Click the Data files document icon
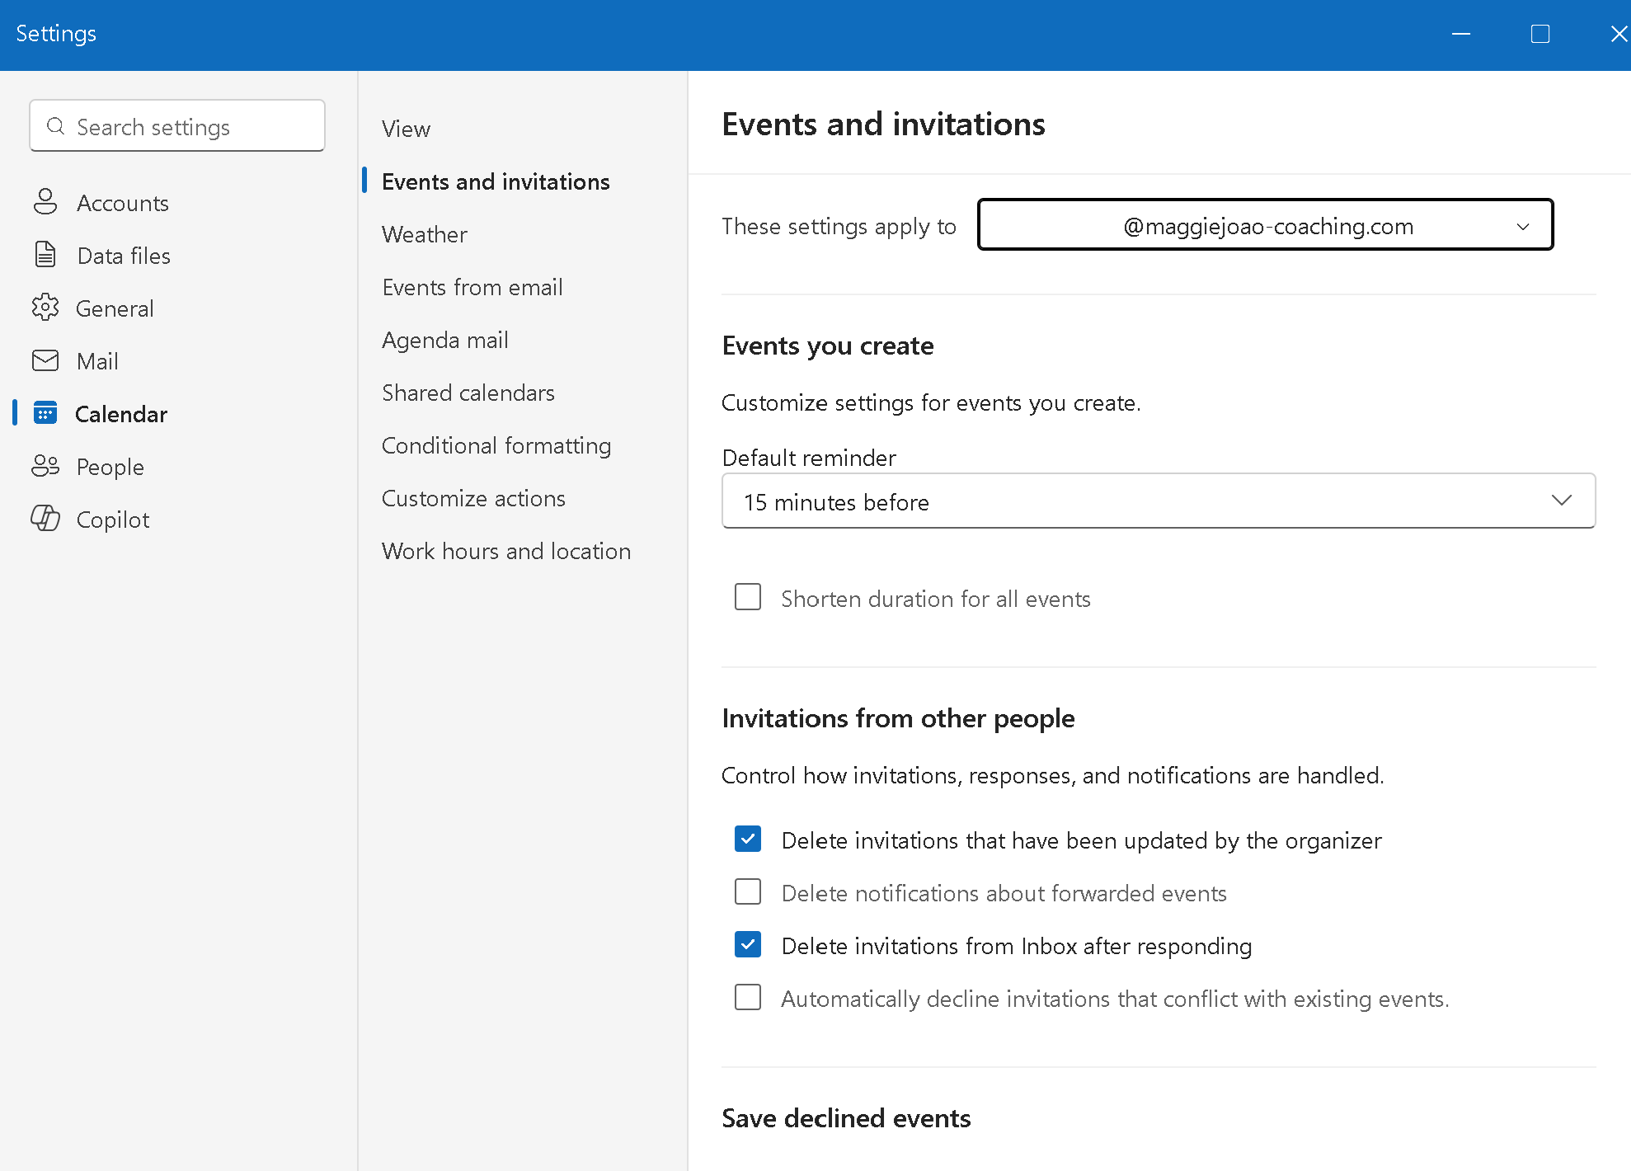 coord(45,255)
